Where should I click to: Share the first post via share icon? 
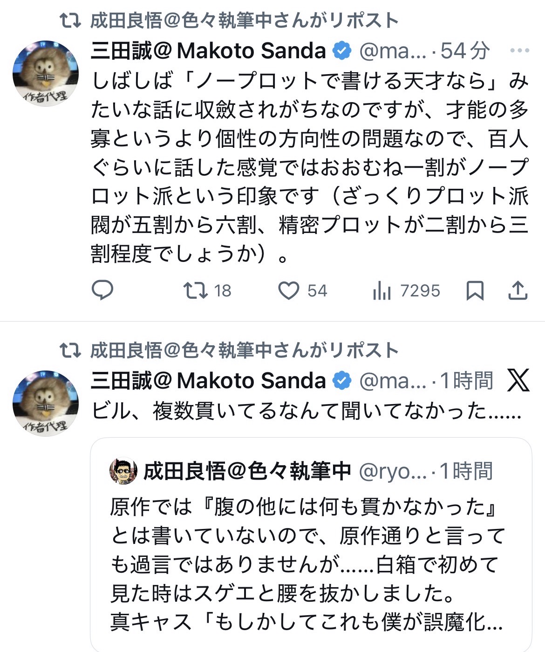tap(517, 291)
